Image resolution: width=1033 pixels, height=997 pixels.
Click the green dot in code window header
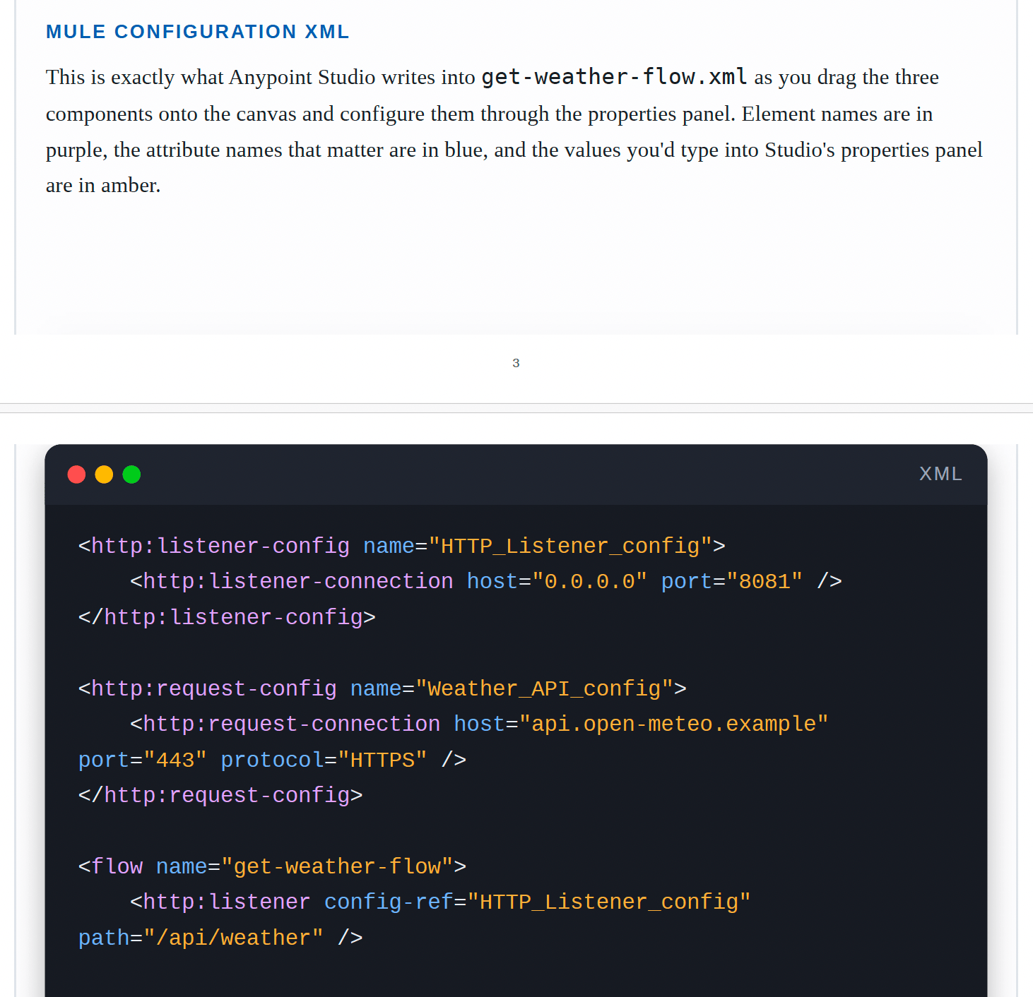point(131,474)
